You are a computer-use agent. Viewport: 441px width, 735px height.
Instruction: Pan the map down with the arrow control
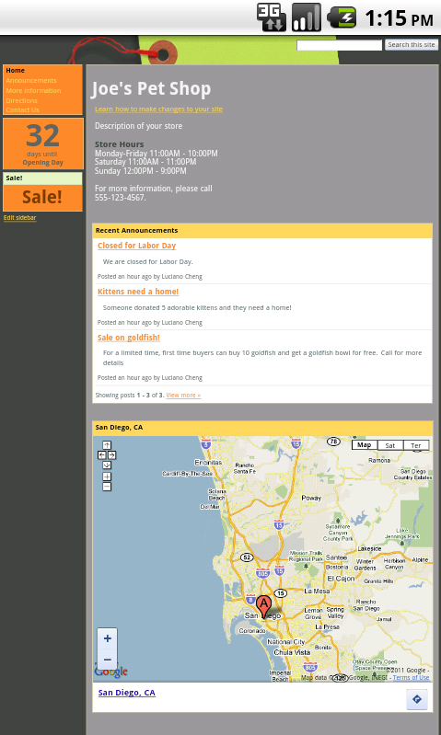[x=107, y=465]
